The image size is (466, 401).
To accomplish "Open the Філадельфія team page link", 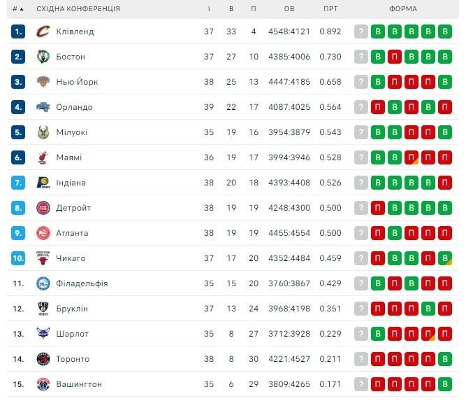I will click(x=82, y=283).
